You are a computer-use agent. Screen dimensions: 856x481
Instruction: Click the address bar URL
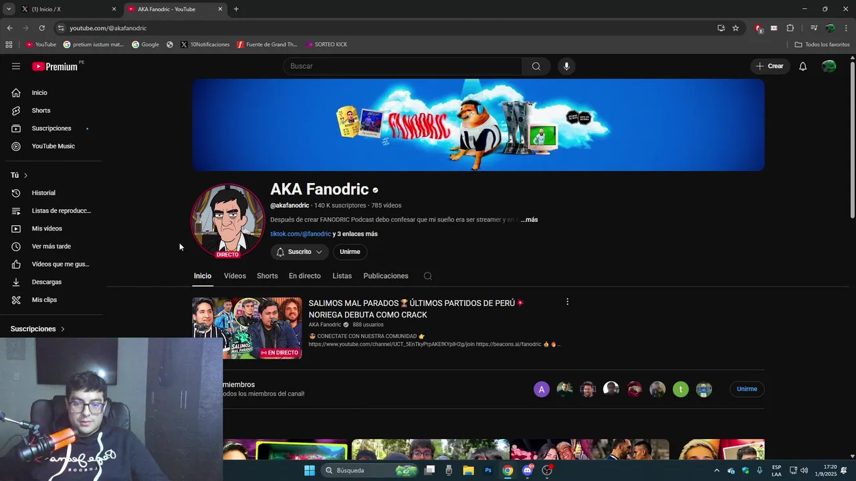(x=108, y=28)
